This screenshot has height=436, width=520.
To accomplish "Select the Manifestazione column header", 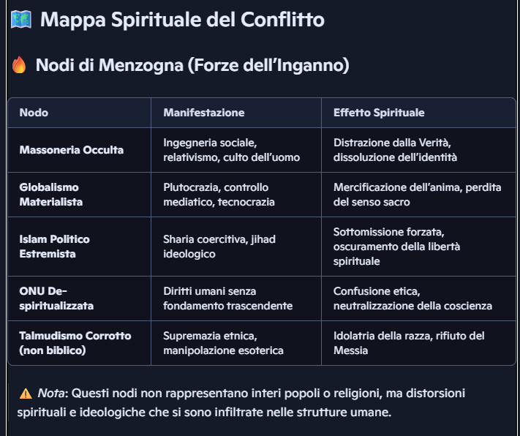I will pyautogui.click(x=204, y=113).
